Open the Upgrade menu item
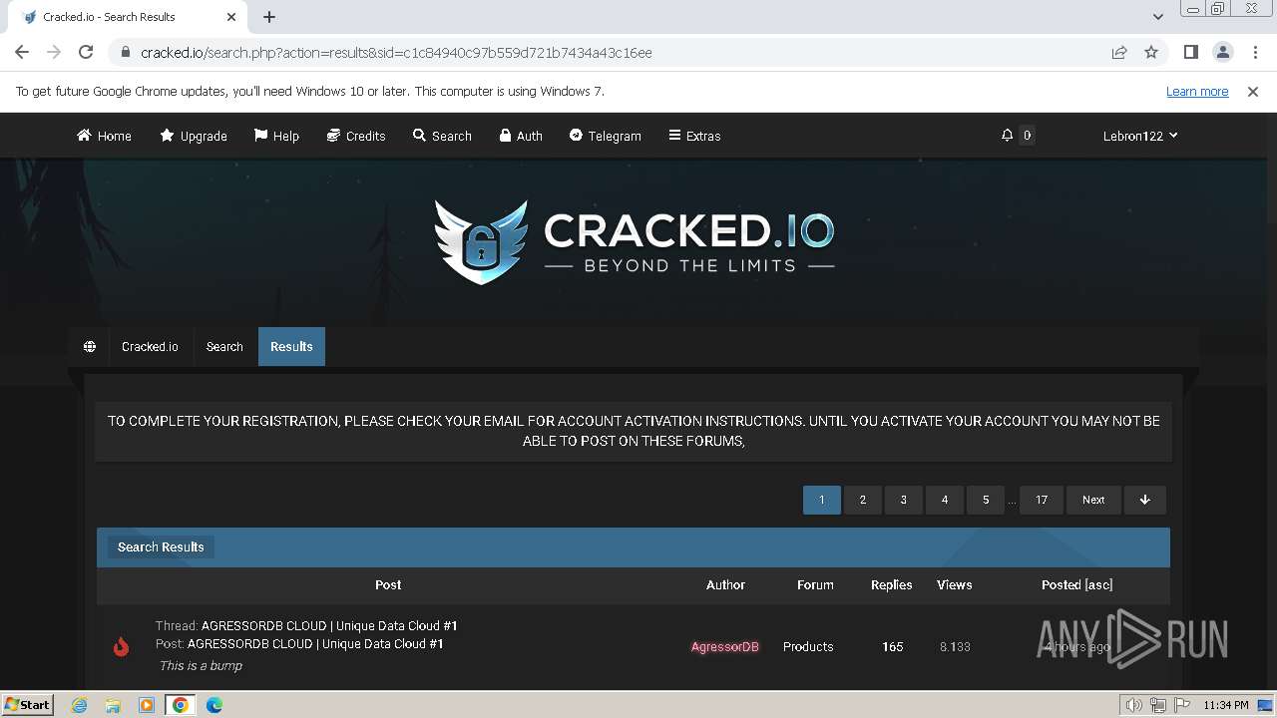 194,136
